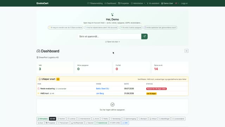Click the Mål card showing 3
Viewport: 225px width, 127px height.
(x=55, y=68)
